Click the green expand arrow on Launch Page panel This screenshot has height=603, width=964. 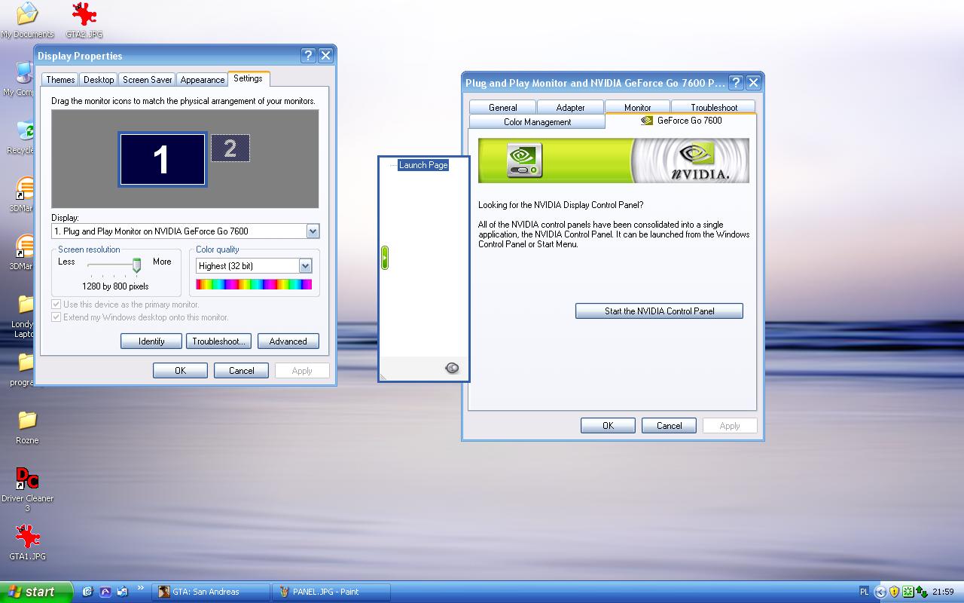384,258
